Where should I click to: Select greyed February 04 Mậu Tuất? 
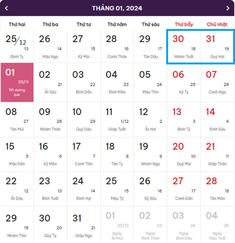tap(217, 224)
